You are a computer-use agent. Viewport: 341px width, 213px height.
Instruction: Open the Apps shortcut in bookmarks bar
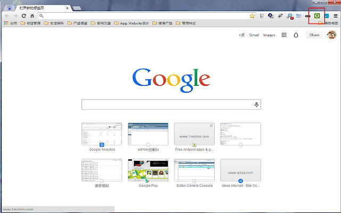[x=11, y=23]
